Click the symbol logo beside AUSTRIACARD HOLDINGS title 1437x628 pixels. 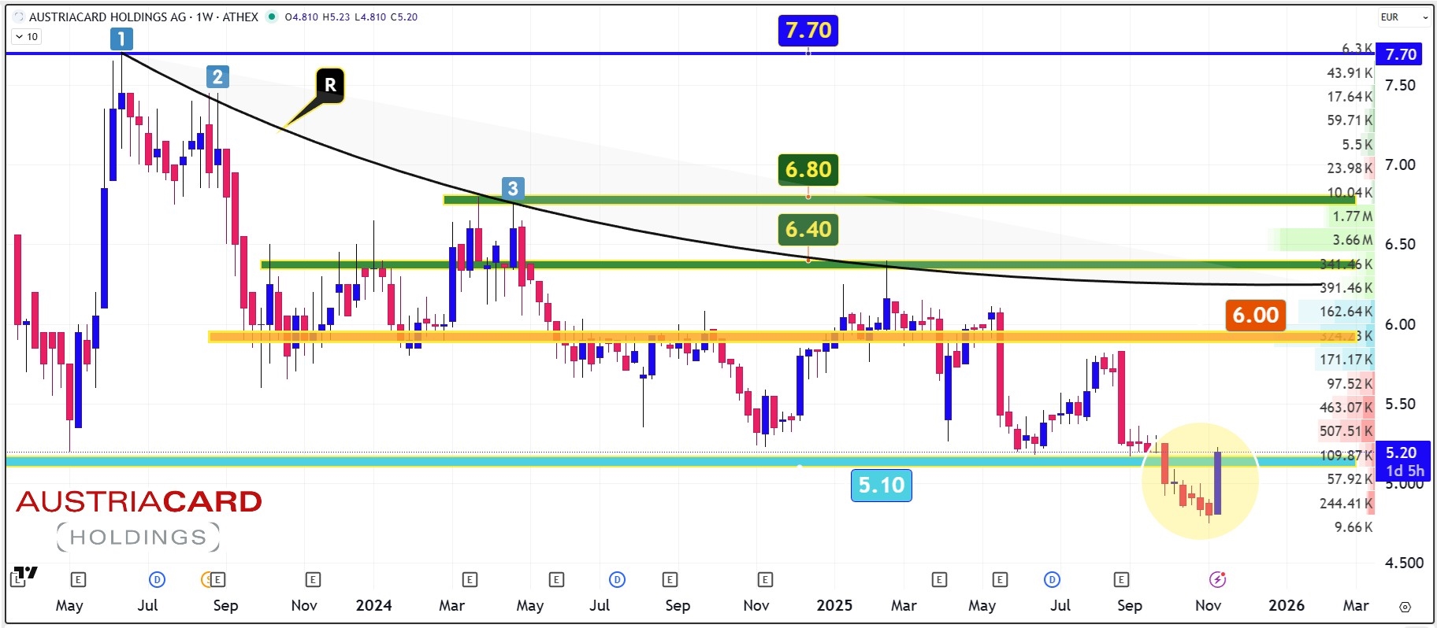click(19, 17)
